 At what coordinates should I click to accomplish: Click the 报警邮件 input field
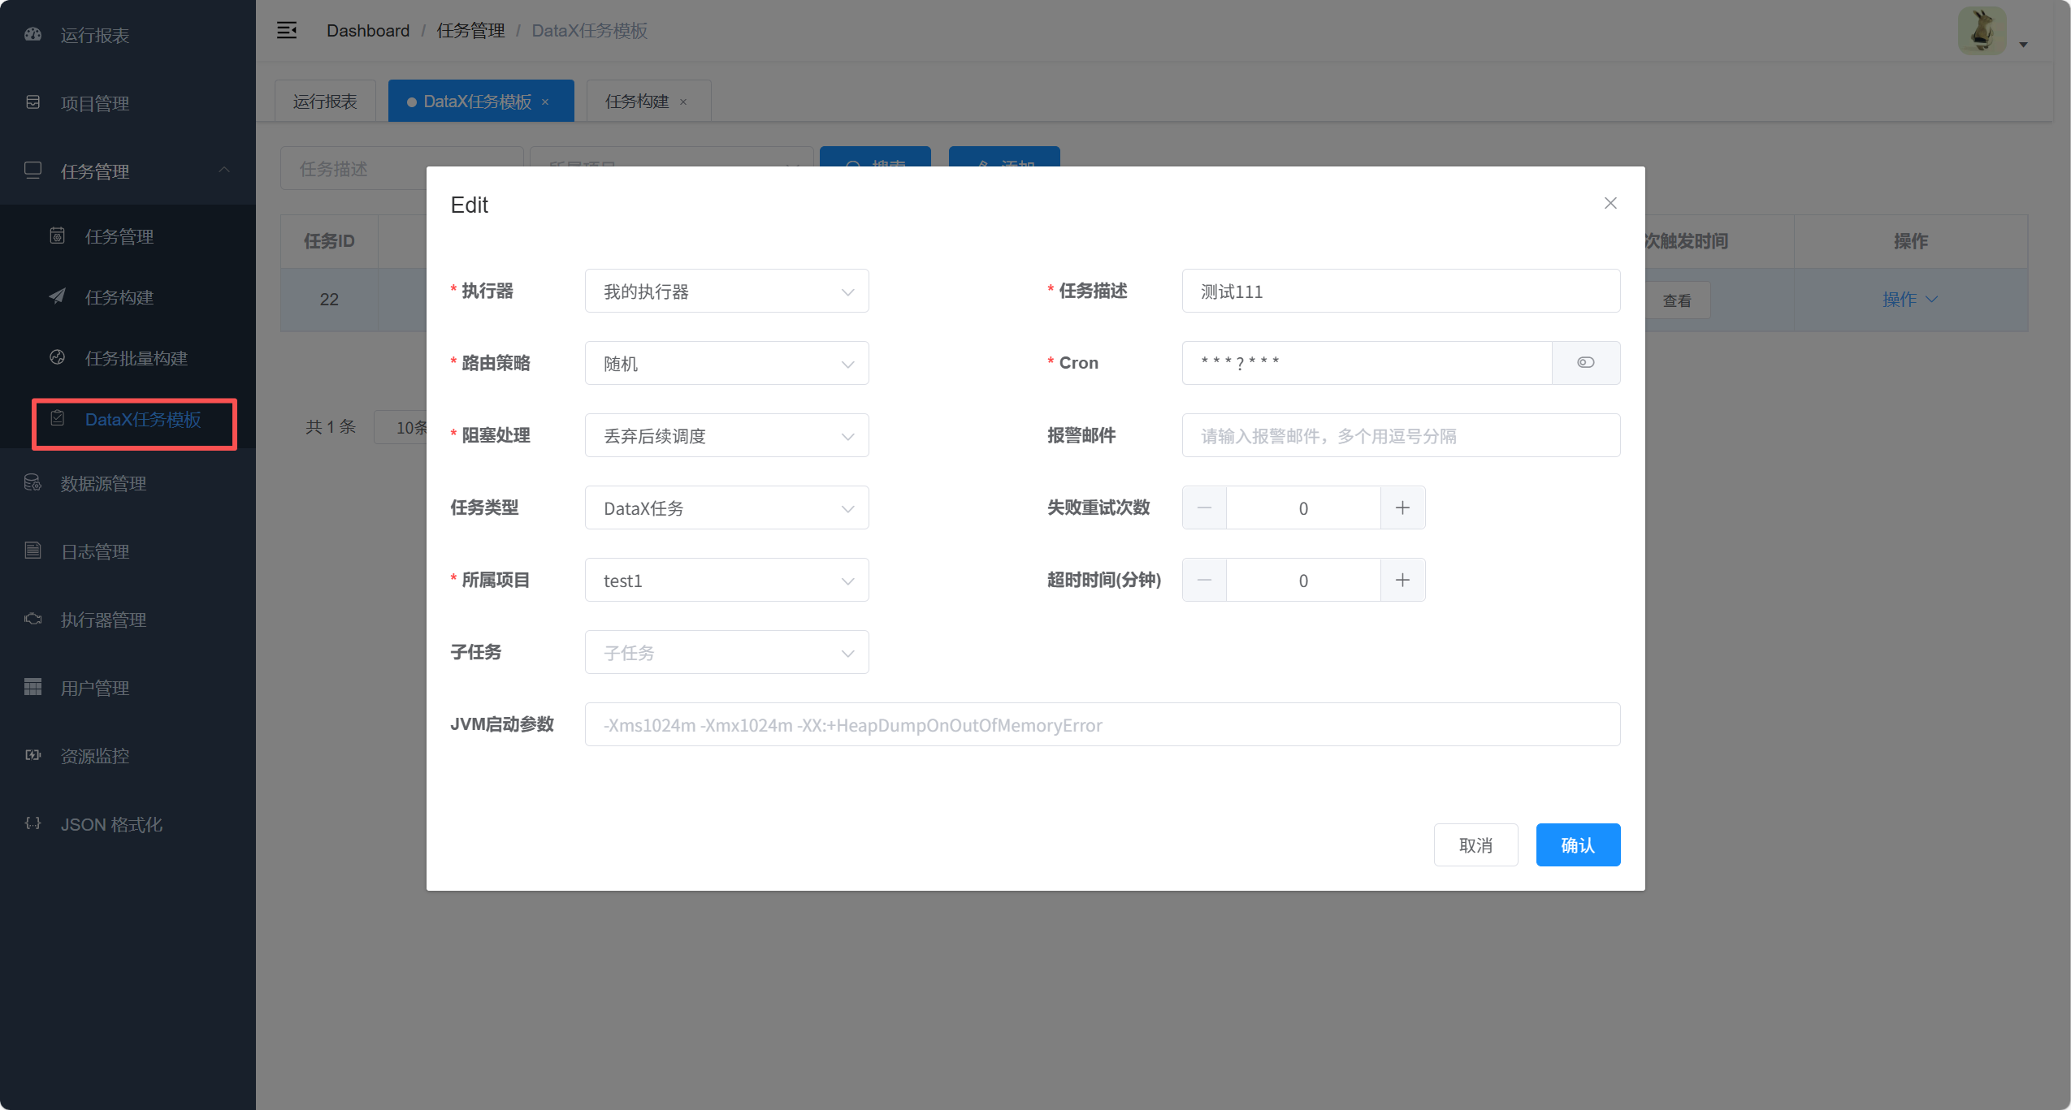(x=1400, y=436)
